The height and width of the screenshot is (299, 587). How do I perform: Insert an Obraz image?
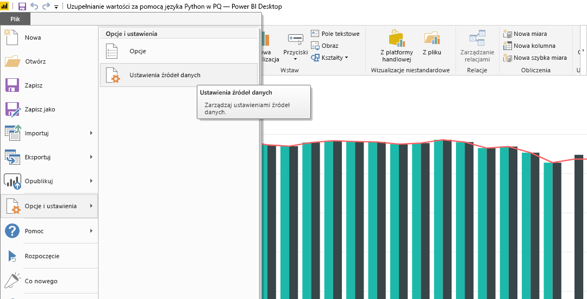pos(324,46)
